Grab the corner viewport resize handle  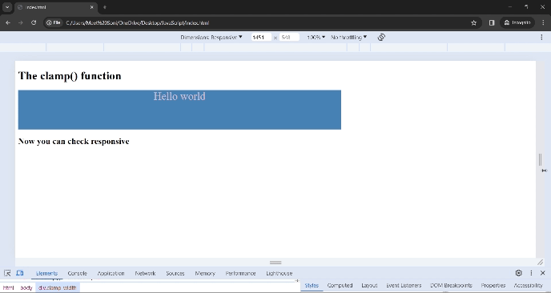pyautogui.click(x=540, y=262)
